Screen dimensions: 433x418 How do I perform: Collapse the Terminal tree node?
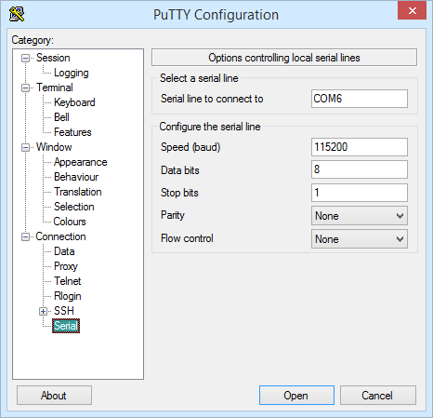(x=25, y=88)
